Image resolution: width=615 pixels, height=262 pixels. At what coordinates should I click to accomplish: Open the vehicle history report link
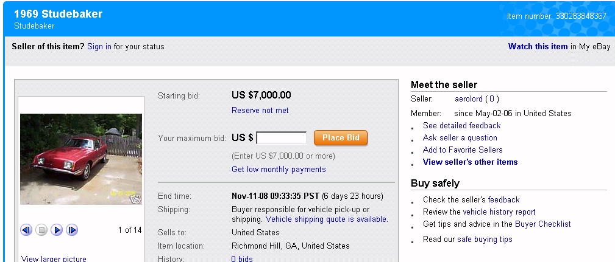click(x=499, y=212)
